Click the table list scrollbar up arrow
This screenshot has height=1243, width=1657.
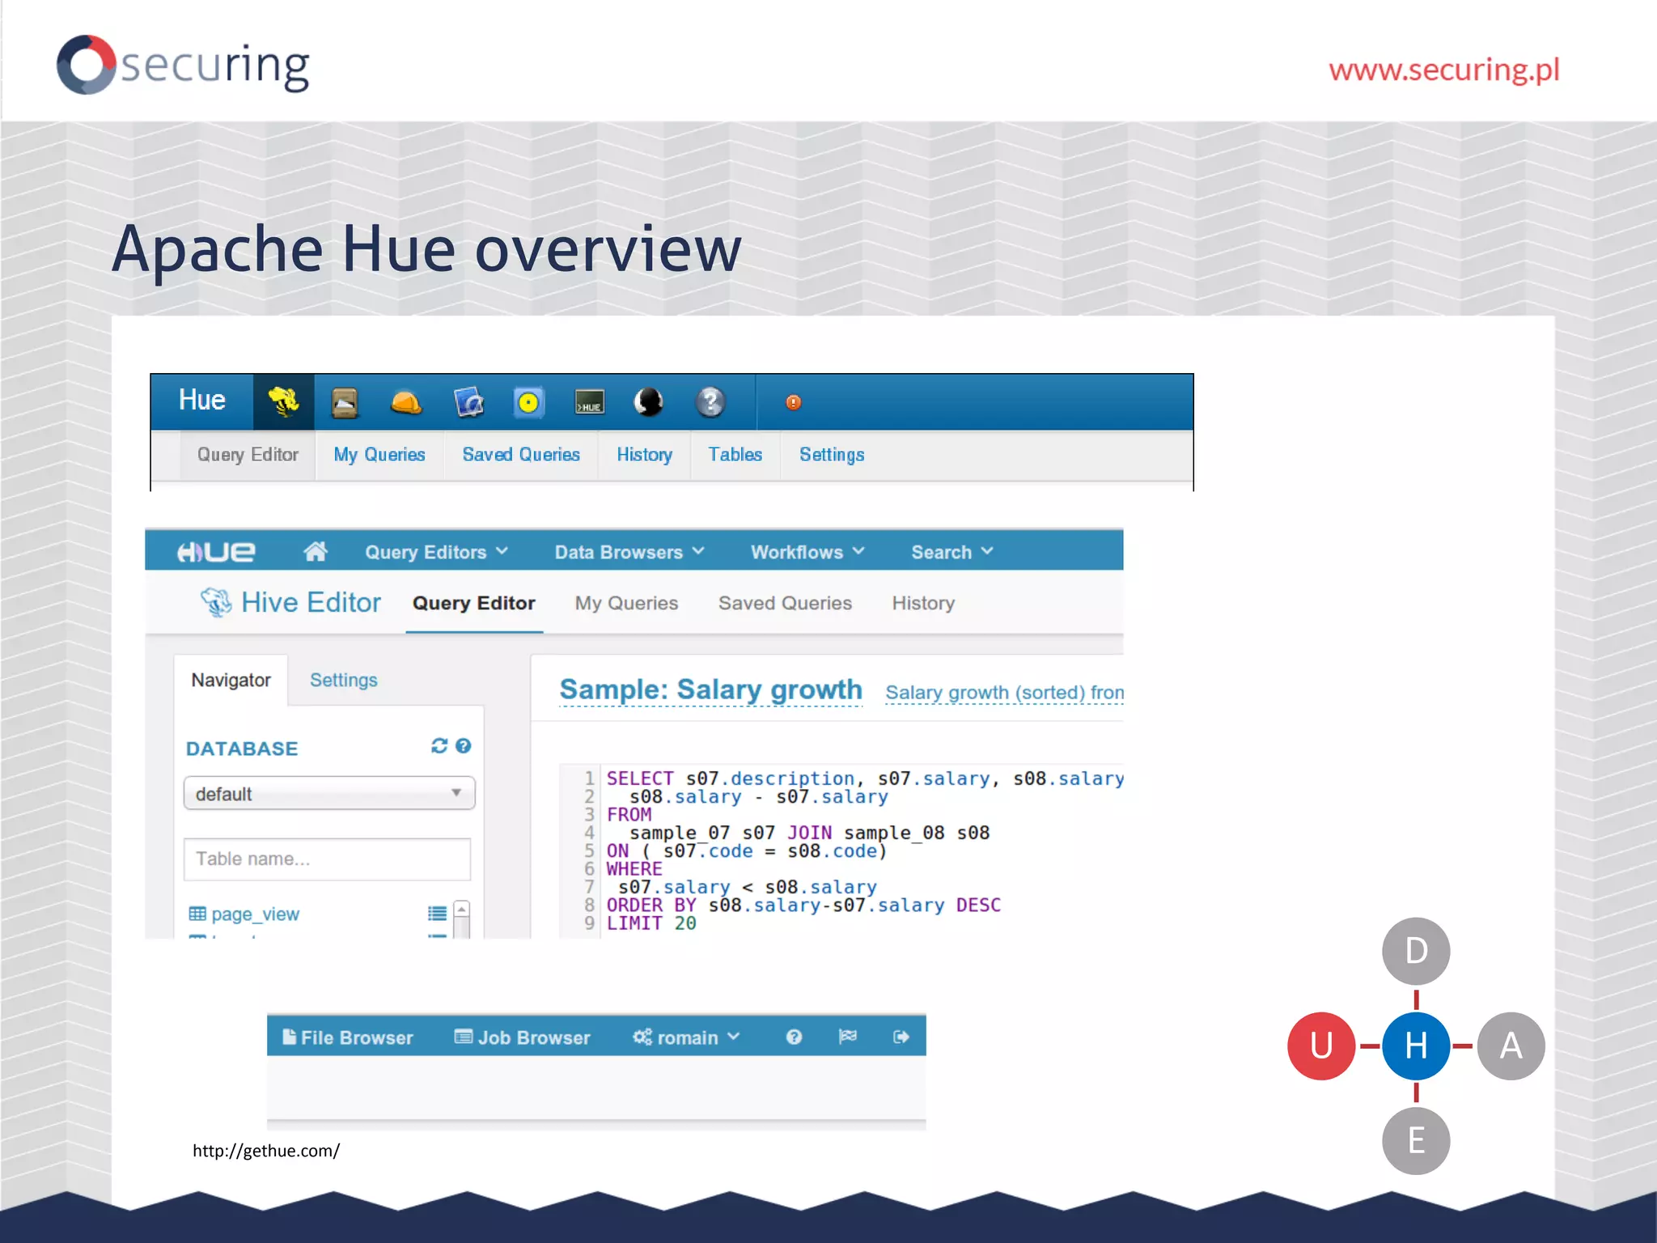click(462, 910)
